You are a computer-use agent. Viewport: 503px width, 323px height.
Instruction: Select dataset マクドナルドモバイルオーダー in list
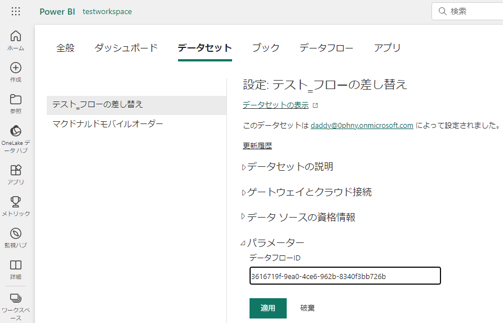pyautogui.click(x=137, y=124)
